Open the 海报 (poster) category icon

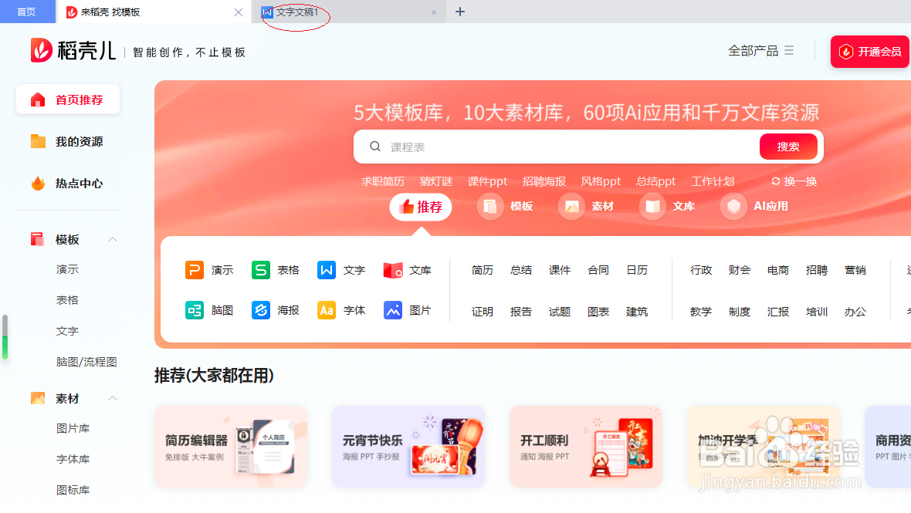click(x=259, y=311)
